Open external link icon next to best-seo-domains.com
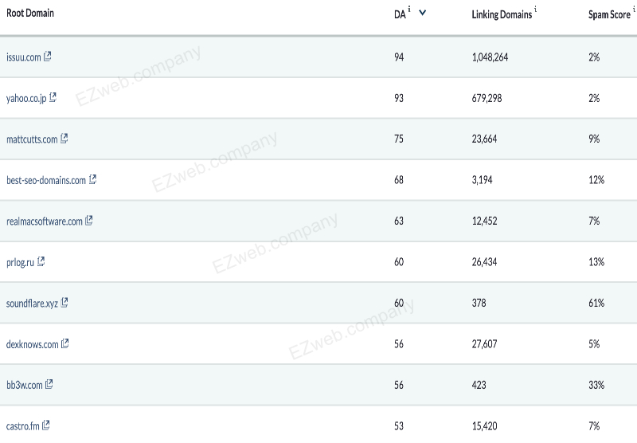Image resolution: width=637 pixels, height=443 pixels. coord(93,180)
